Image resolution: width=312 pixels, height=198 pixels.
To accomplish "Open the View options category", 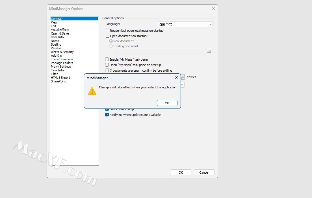I will 54,22.
